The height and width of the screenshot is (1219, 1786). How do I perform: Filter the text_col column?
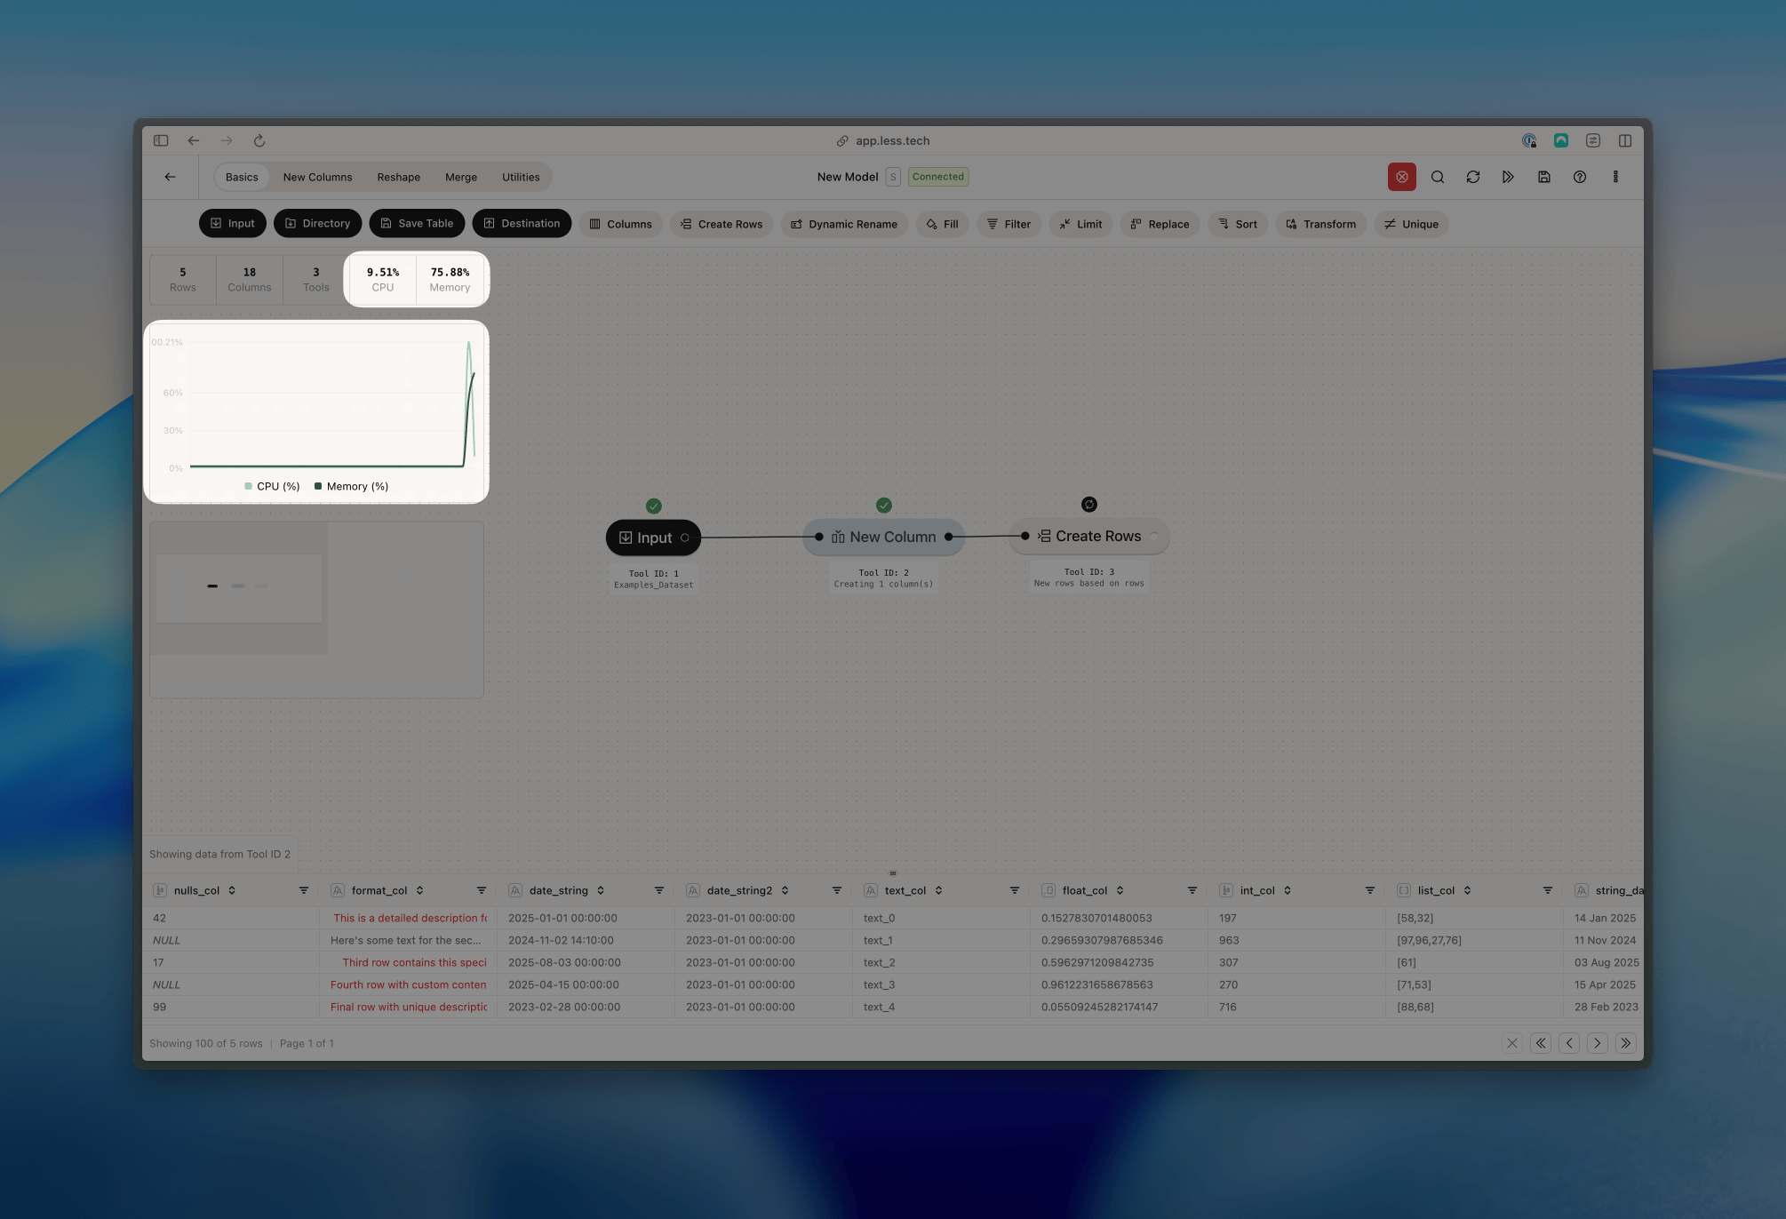1014,890
